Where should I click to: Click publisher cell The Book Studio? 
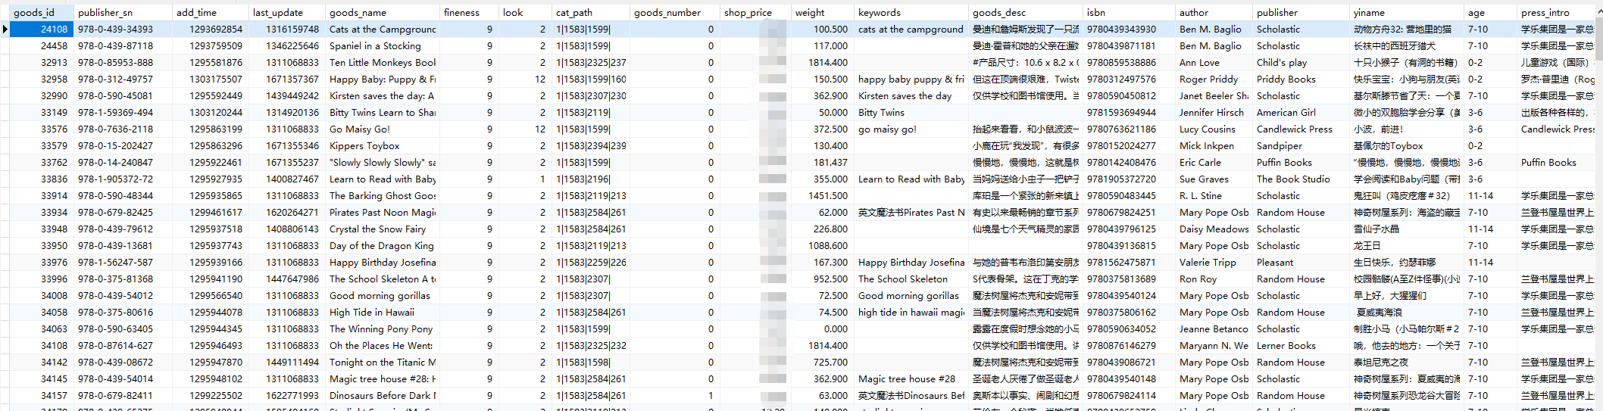tap(1301, 179)
